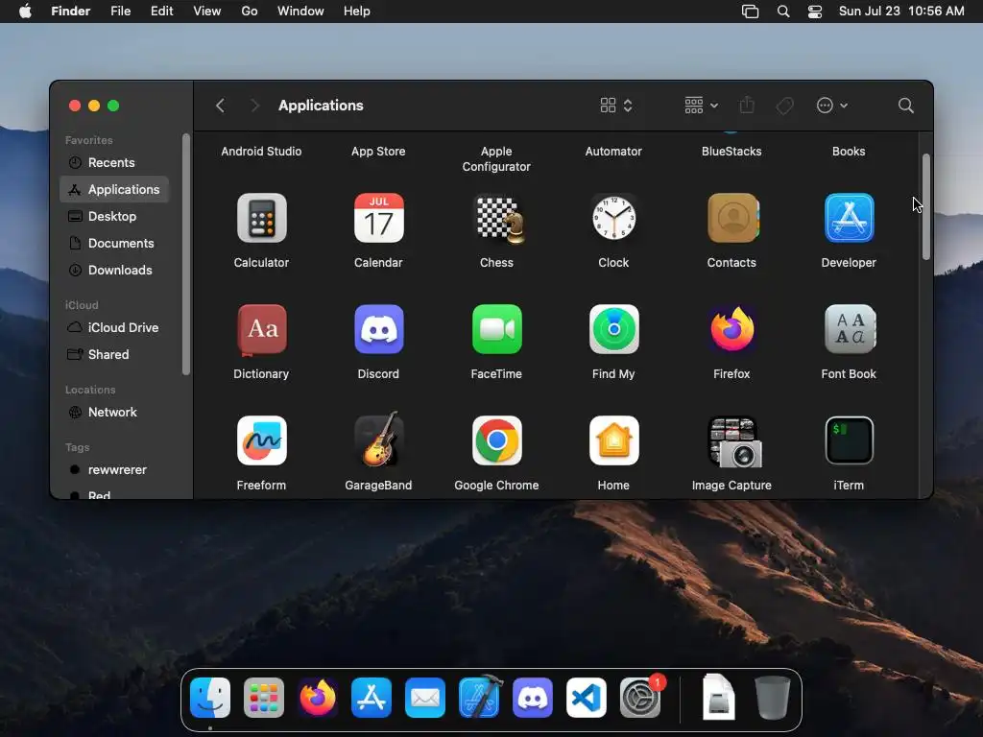Click the sidebar vertical scrollbar
Viewport: 983px width, 737px height.
pyautogui.click(x=185, y=254)
